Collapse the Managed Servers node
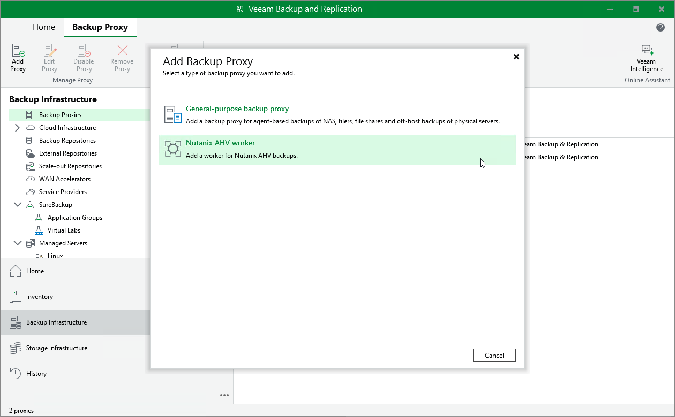This screenshot has height=417, width=675. [x=17, y=243]
